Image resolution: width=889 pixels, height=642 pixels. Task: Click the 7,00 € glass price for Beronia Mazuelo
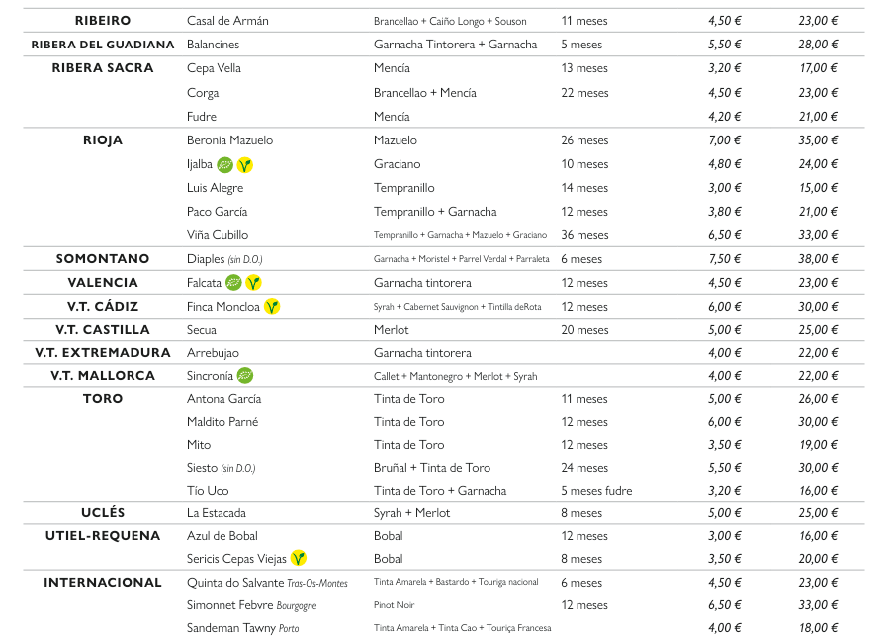tap(725, 140)
